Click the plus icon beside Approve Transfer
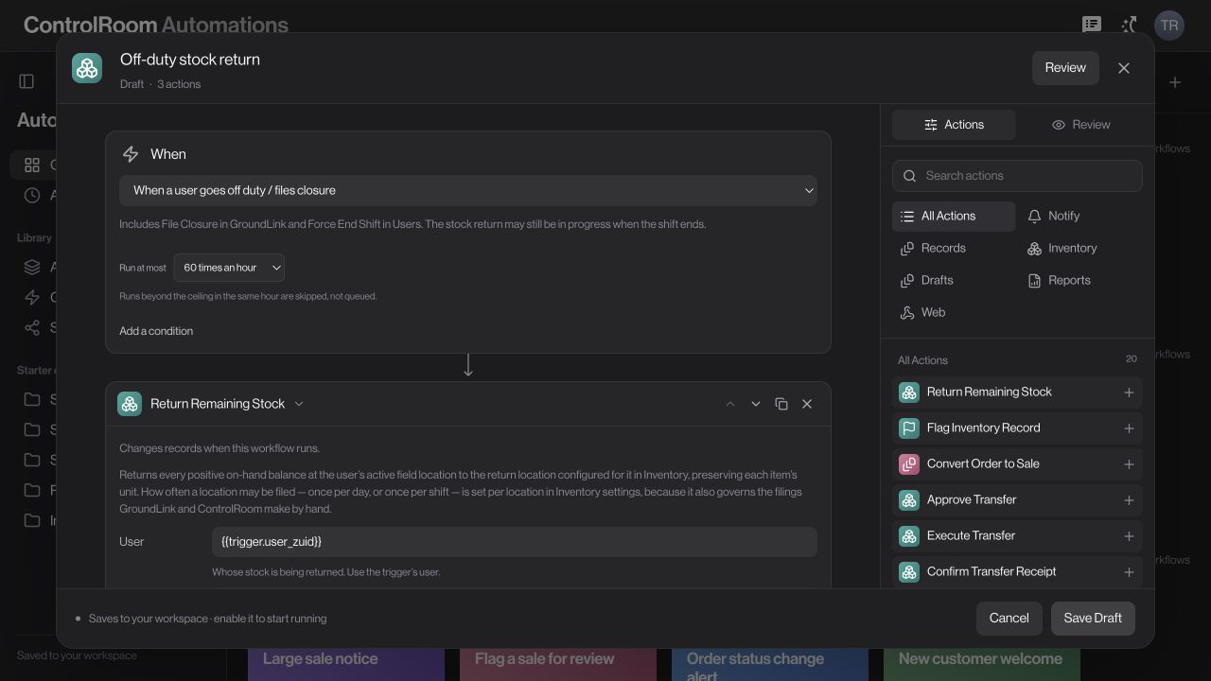 [1129, 500]
